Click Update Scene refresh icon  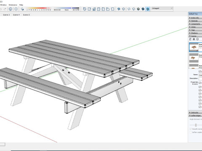[190, 39]
